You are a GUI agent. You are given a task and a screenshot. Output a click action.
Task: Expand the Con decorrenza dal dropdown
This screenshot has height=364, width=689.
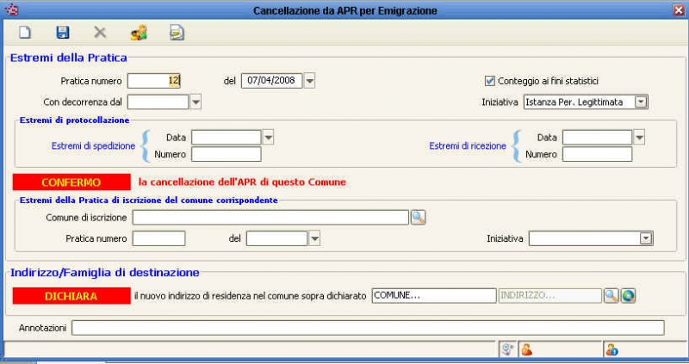click(196, 102)
